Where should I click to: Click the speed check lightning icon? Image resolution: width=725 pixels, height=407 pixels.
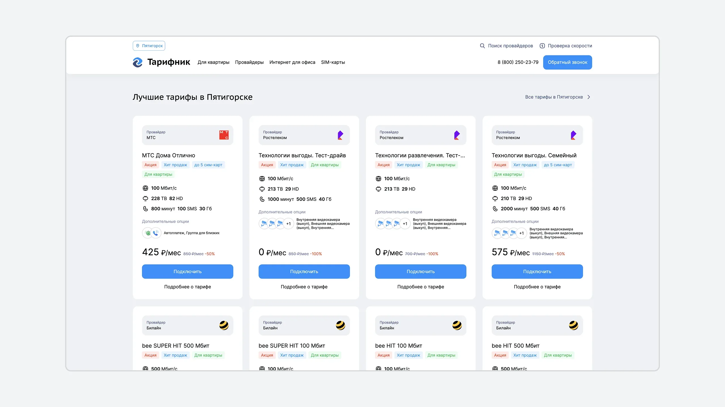(542, 46)
